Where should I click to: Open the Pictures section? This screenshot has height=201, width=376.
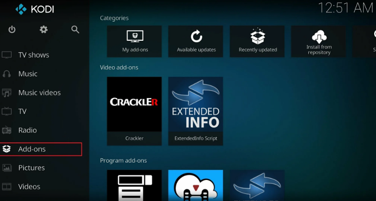(32, 168)
